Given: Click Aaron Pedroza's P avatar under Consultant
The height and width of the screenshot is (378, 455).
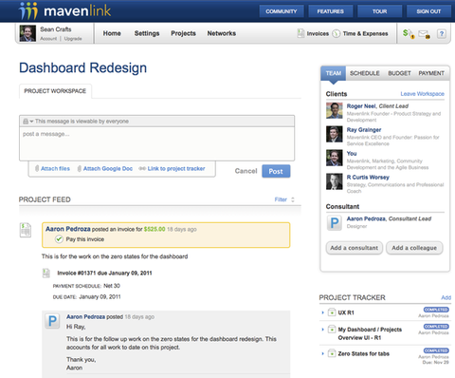Looking at the screenshot, I should point(335,223).
